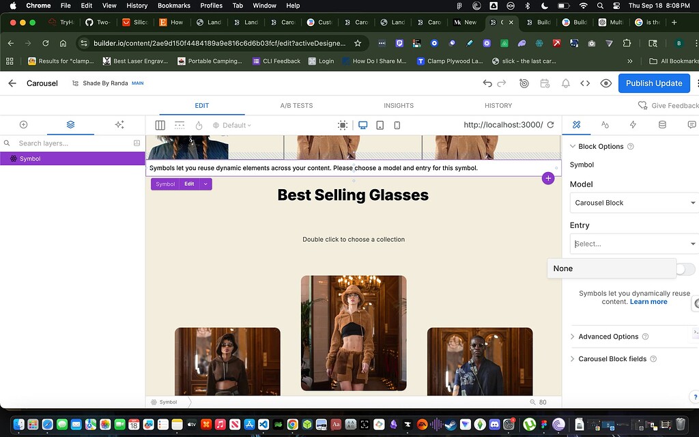Image resolution: width=699 pixels, height=437 pixels.
Task: Open the Entry Select dropdown
Action: 633,244
